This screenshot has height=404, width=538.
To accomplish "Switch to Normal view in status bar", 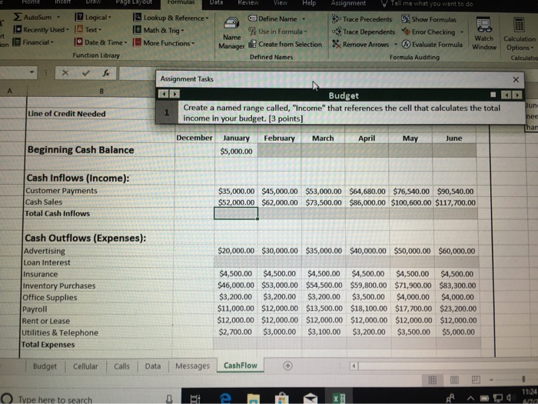I will tap(432, 379).
